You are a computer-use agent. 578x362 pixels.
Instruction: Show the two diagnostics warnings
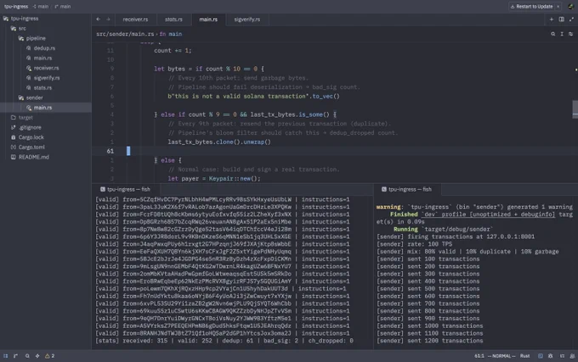(x=50, y=356)
